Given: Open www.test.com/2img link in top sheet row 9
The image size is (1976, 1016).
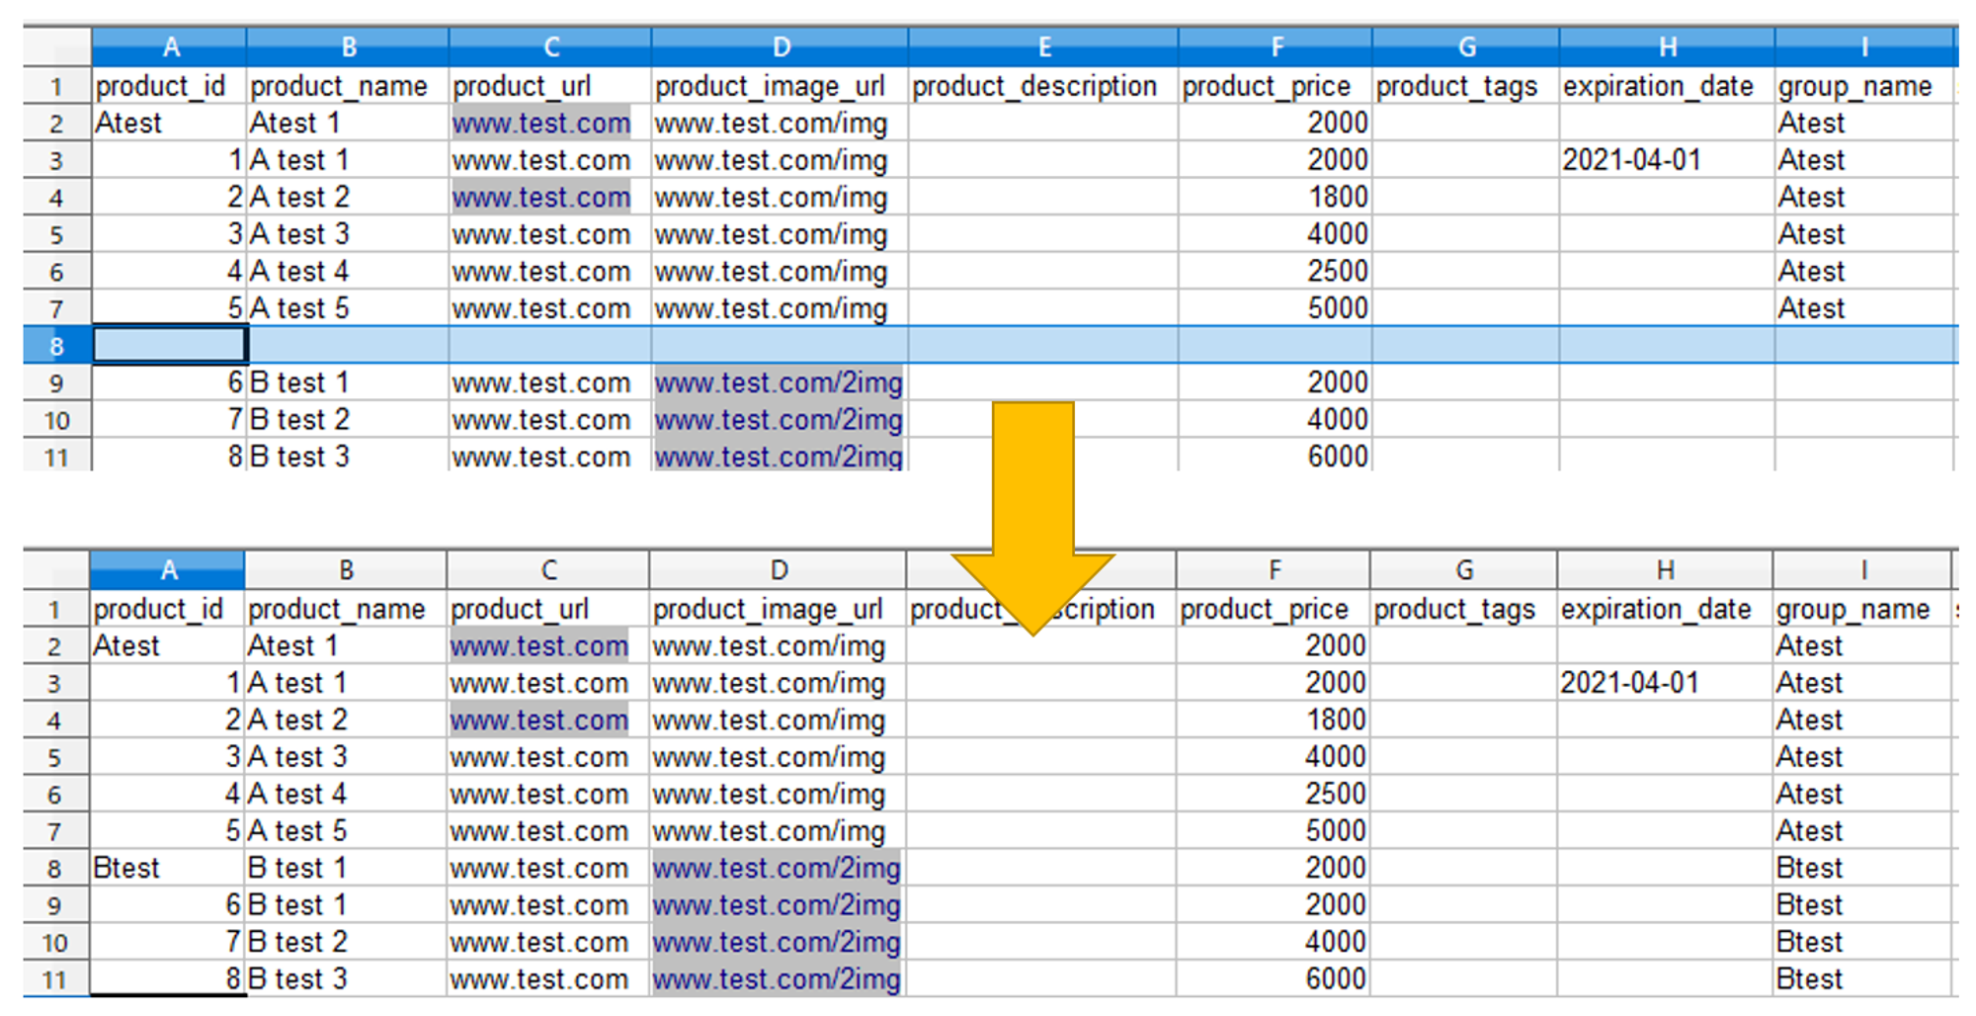Looking at the screenshot, I should (778, 383).
